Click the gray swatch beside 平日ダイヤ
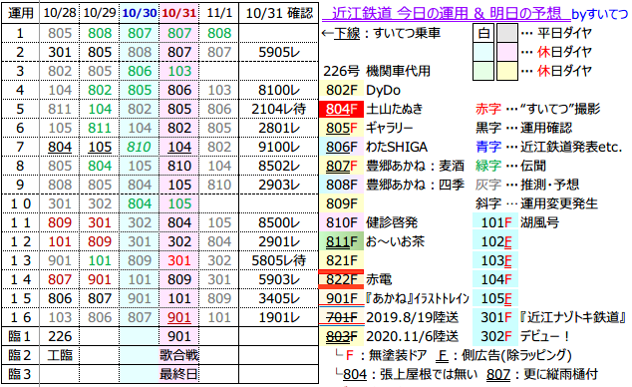Screen dimensions: 632x387 click(507, 33)
